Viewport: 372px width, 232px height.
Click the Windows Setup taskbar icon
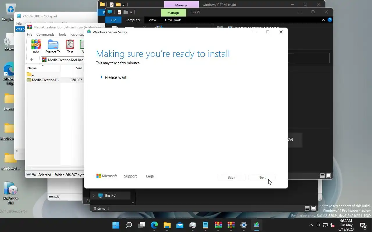point(256,225)
